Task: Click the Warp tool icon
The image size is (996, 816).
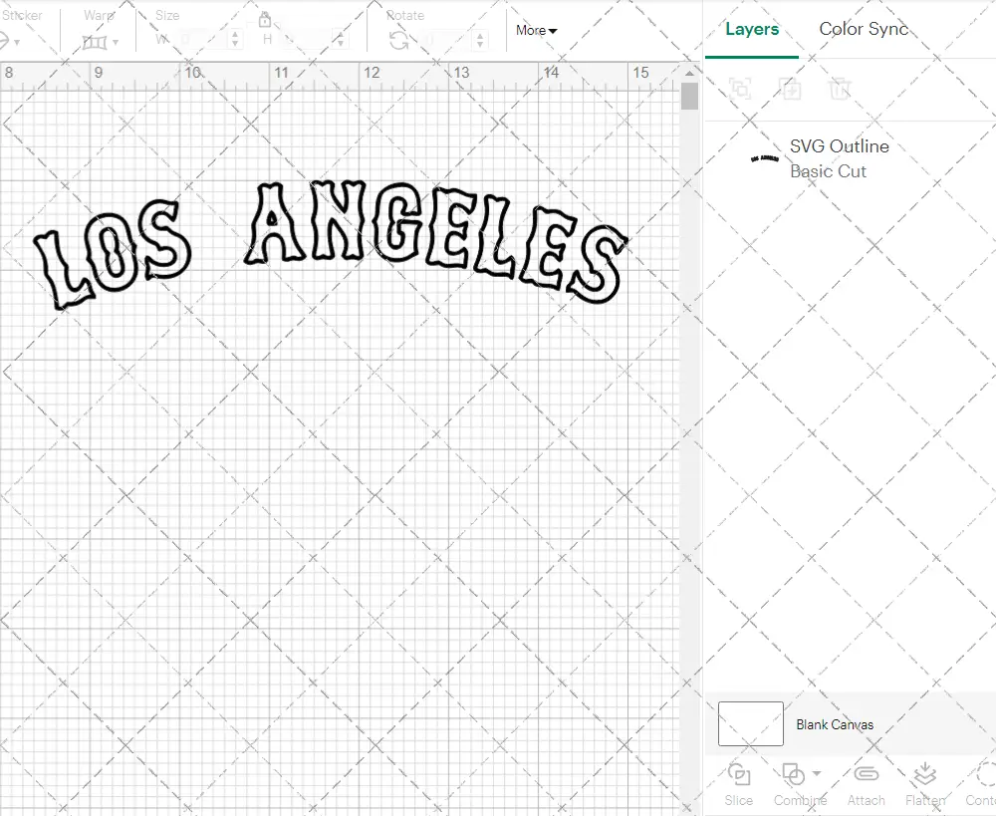Action: [x=94, y=43]
